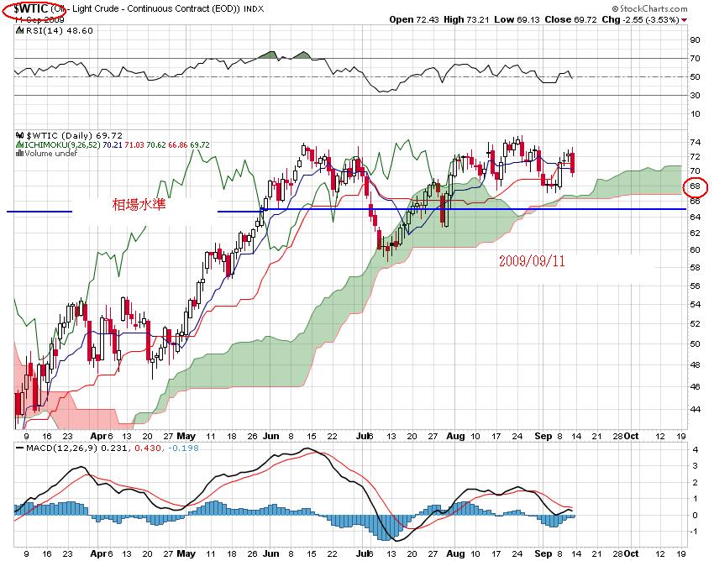Click the ICHIMOKU legend color marker
714x561 pixels.
point(19,144)
